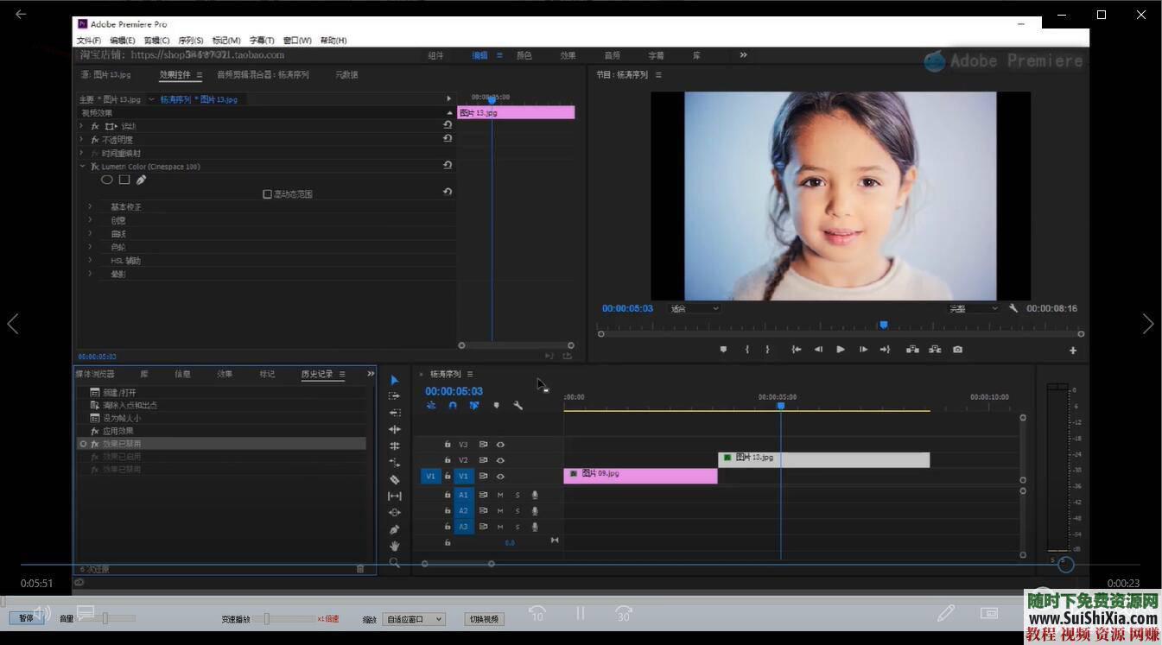Screen dimensions: 1162x645
Task: Click the Extract button in Program monitor
Action: click(x=935, y=350)
